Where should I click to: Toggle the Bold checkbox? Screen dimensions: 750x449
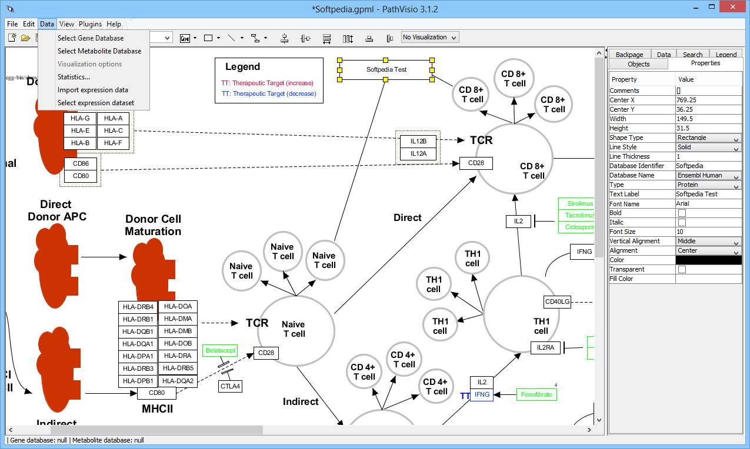(x=682, y=213)
